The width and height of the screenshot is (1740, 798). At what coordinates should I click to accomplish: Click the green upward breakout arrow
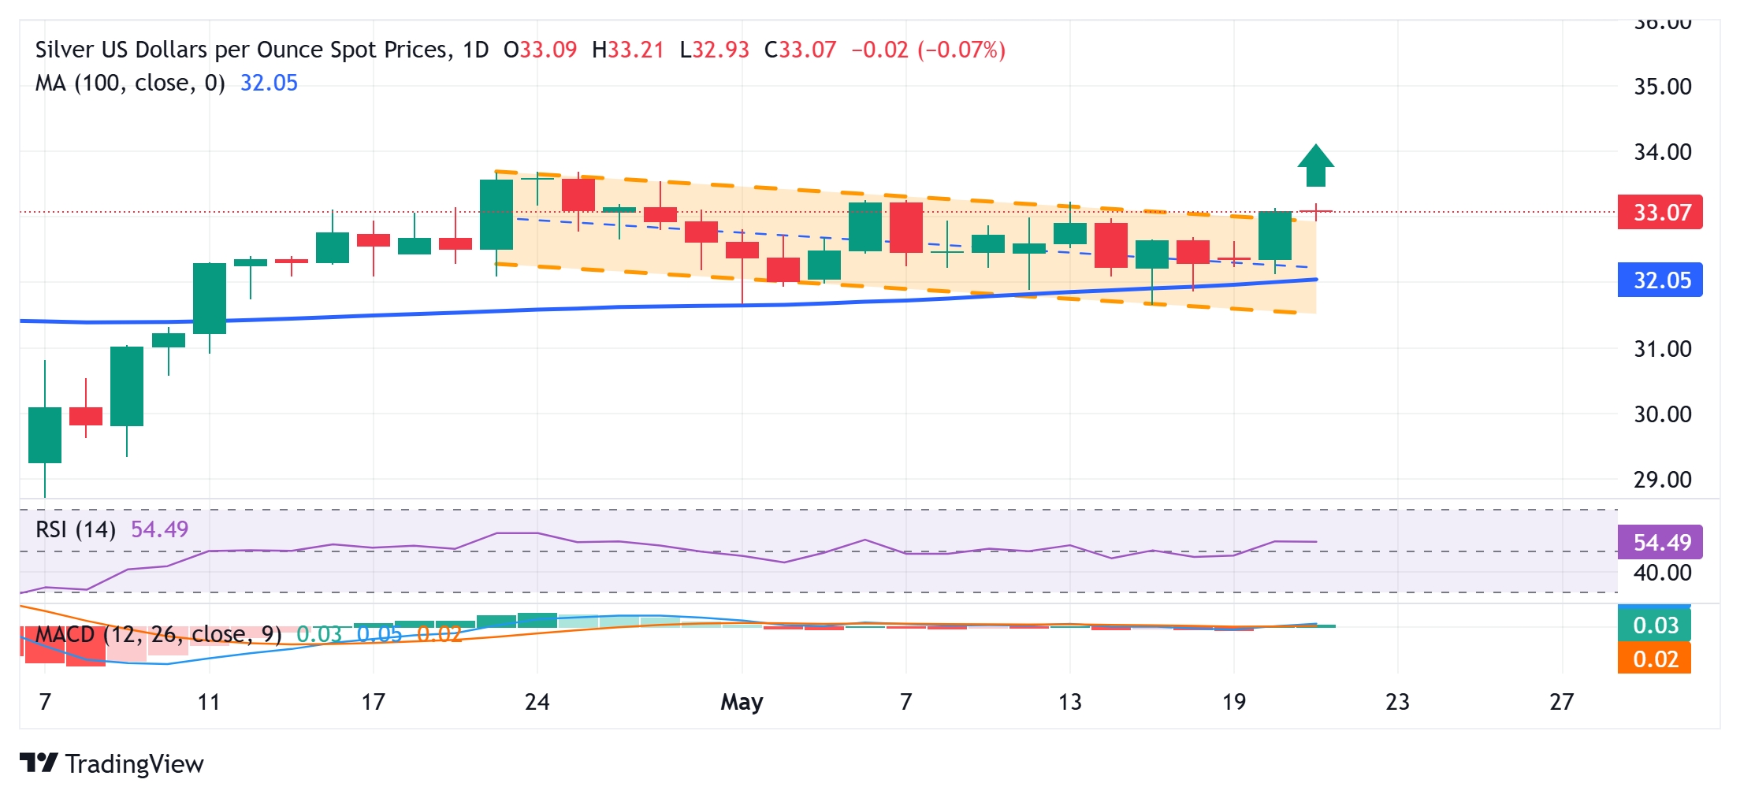1315,165
